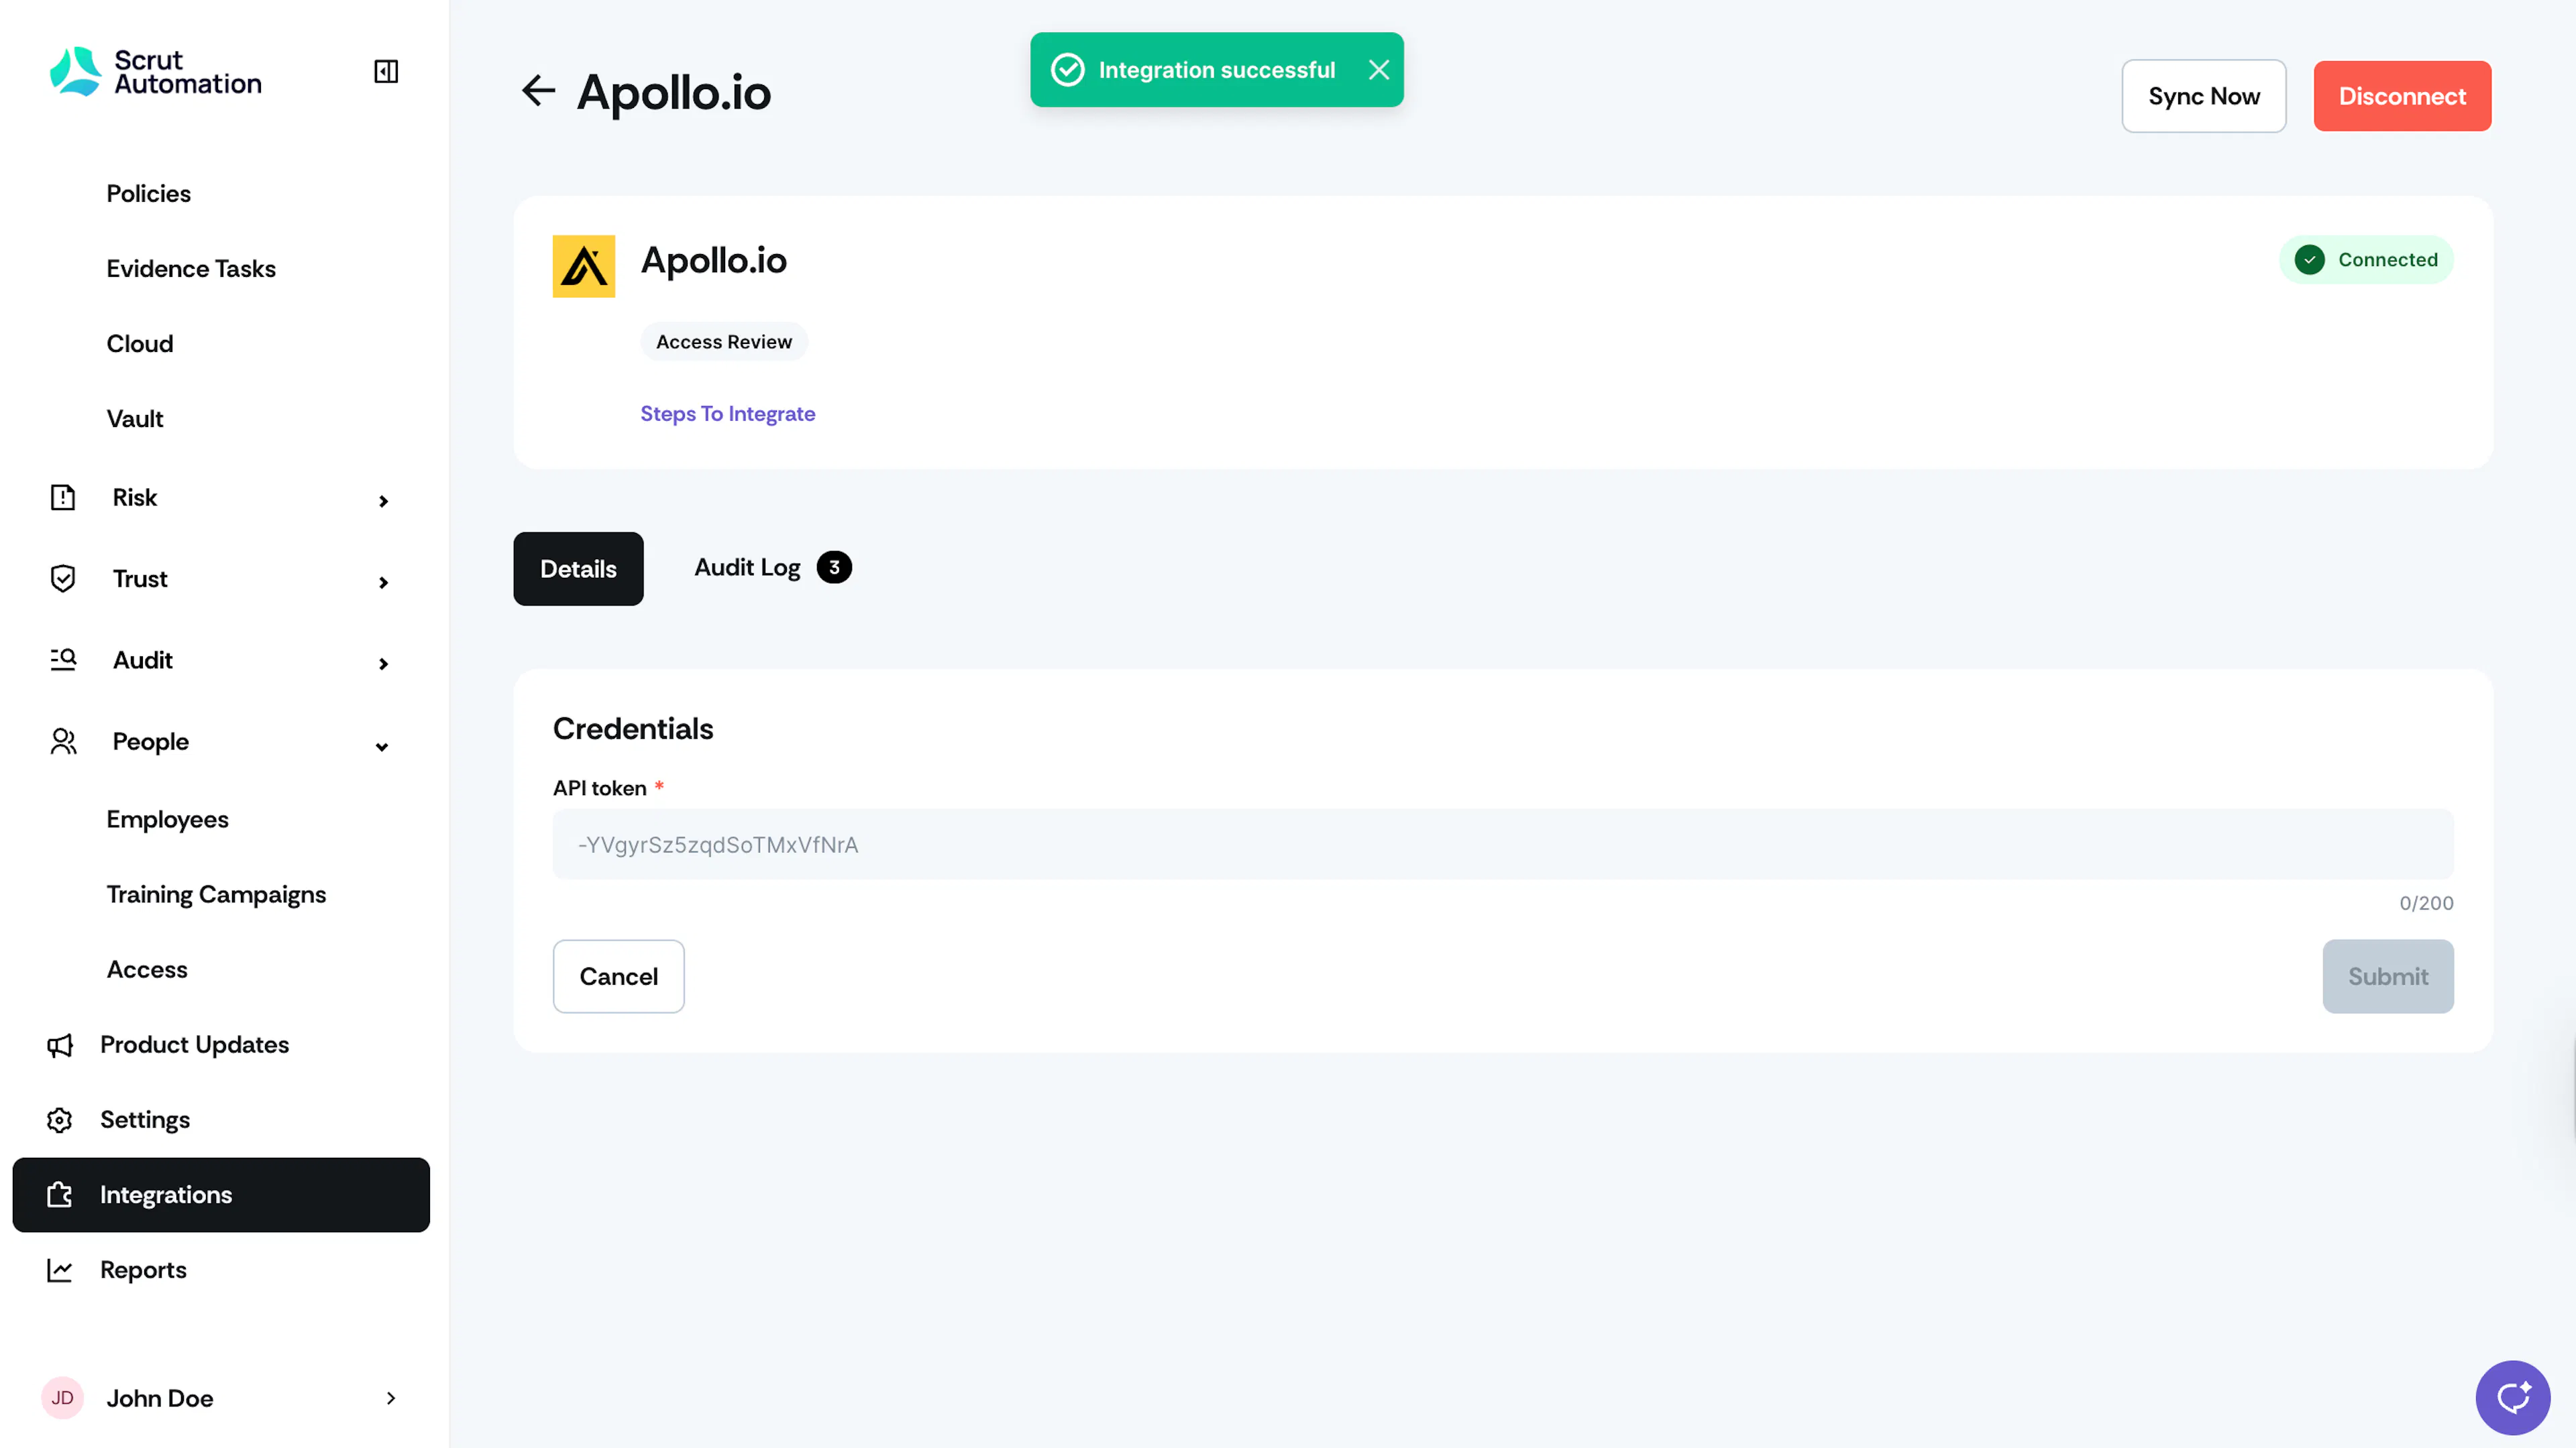The image size is (2576, 1448).
Task: Click the Apollo.io yellow logo
Action: coord(584,266)
